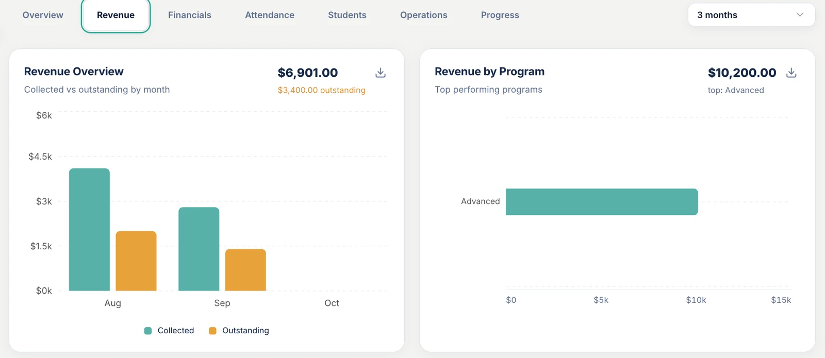The width and height of the screenshot is (825, 358).
Task: Toggle the Collected legend entry
Action: pos(170,331)
